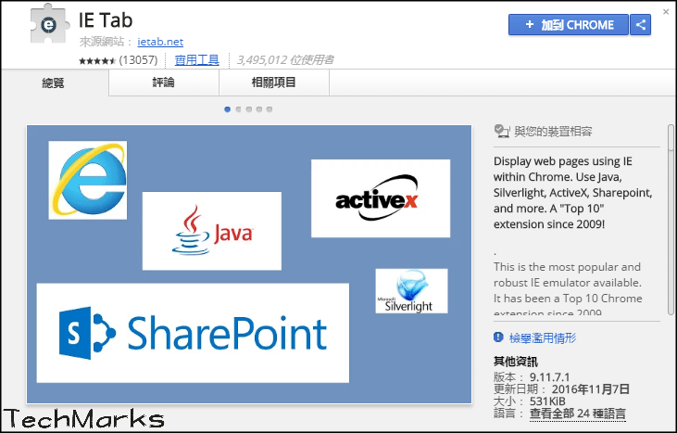This screenshot has width=677, height=433.
Task: Switch to the 評論 tab
Action: pyautogui.click(x=164, y=83)
